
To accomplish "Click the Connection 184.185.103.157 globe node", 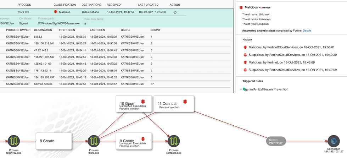I will point(334,141).
